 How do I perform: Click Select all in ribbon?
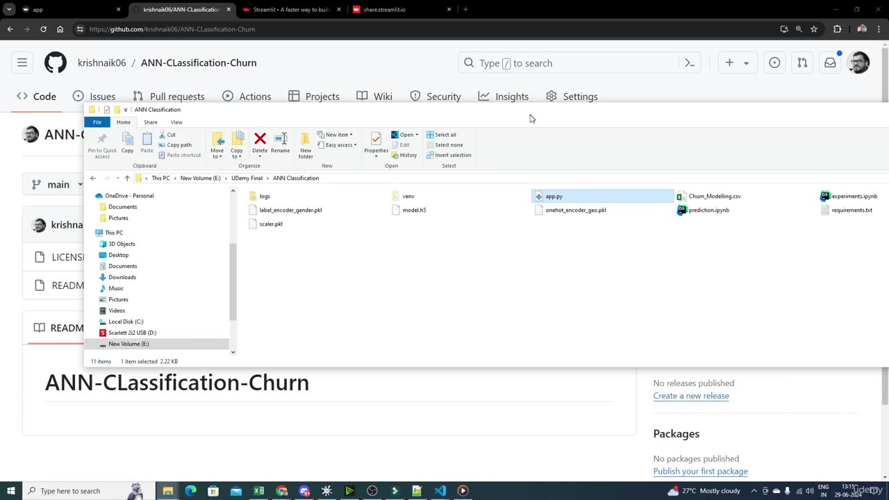pyautogui.click(x=441, y=135)
